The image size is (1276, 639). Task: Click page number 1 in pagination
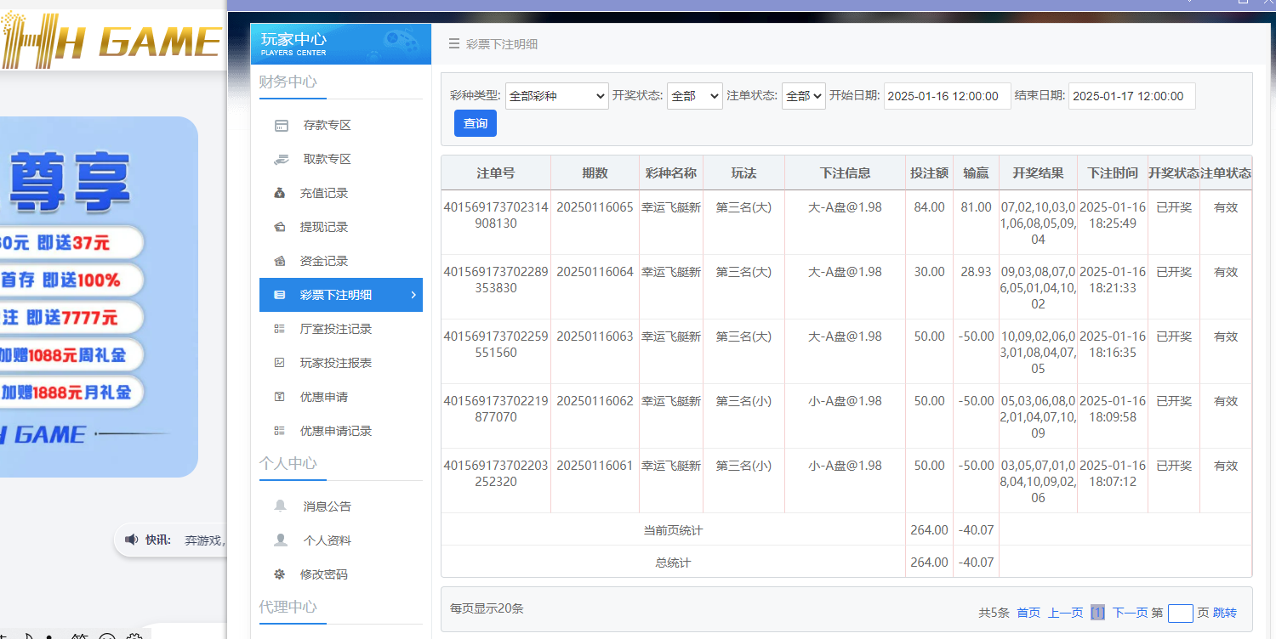[x=1097, y=612]
